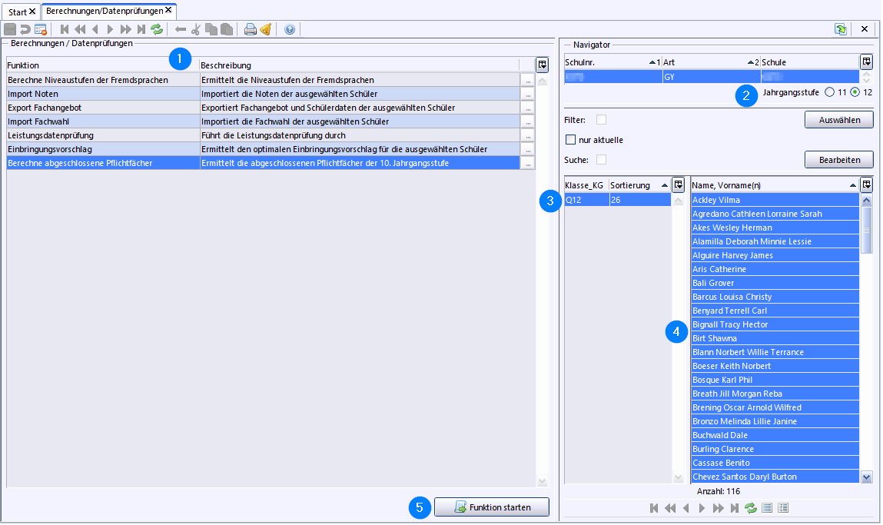Select the Berechne Niveaustufen der Fremdsprachen row
This screenshot has height=525, width=883.
(263, 80)
